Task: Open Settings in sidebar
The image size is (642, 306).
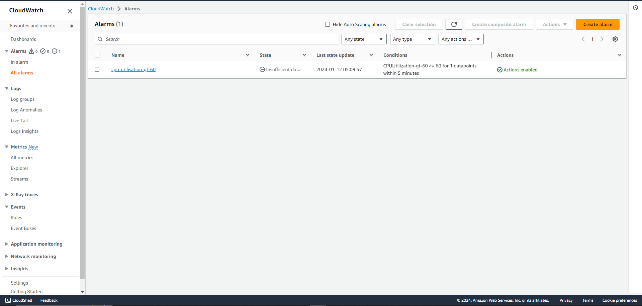Action: pyautogui.click(x=19, y=283)
